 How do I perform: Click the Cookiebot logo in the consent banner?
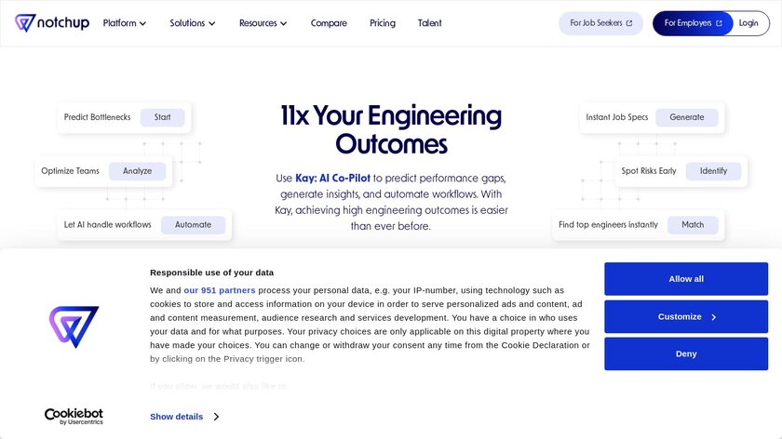74,416
